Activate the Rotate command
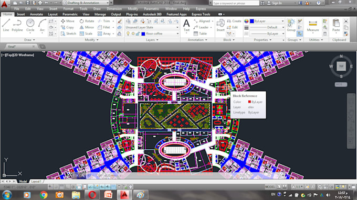The image size is (357, 200). tap(87, 21)
